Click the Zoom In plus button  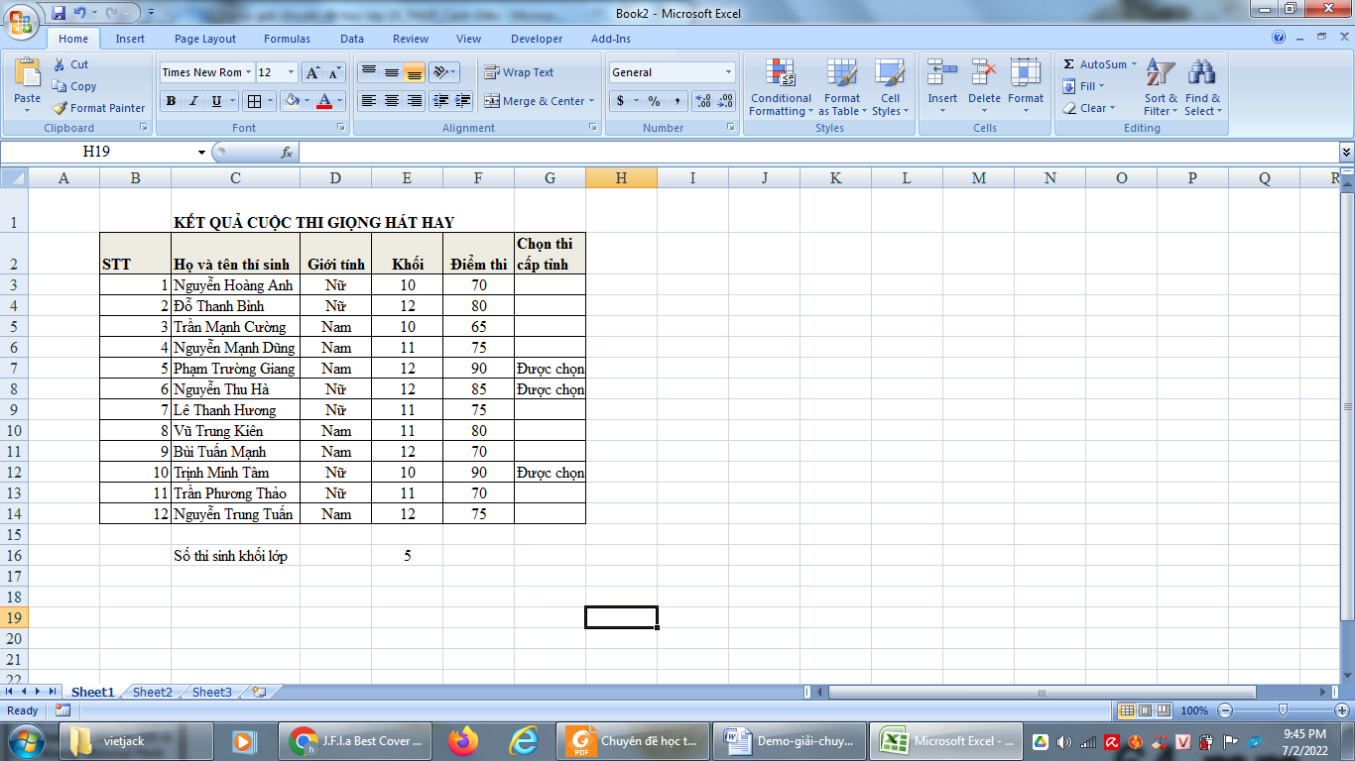click(1342, 710)
